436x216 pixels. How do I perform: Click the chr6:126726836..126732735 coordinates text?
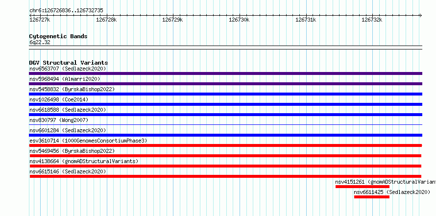tap(66, 11)
